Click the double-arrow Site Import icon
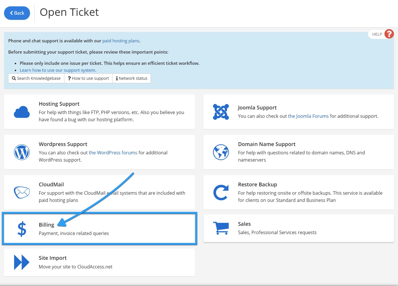 click(21, 262)
